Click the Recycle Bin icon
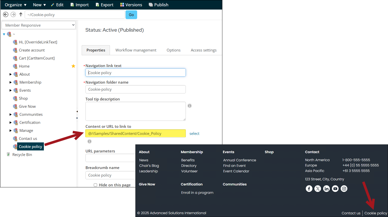This screenshot has width=388, height=217. pos(8,154)
